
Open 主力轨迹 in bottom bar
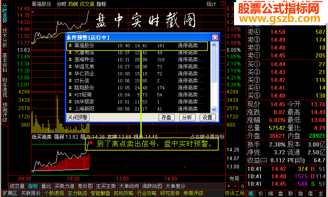point(77,193)
